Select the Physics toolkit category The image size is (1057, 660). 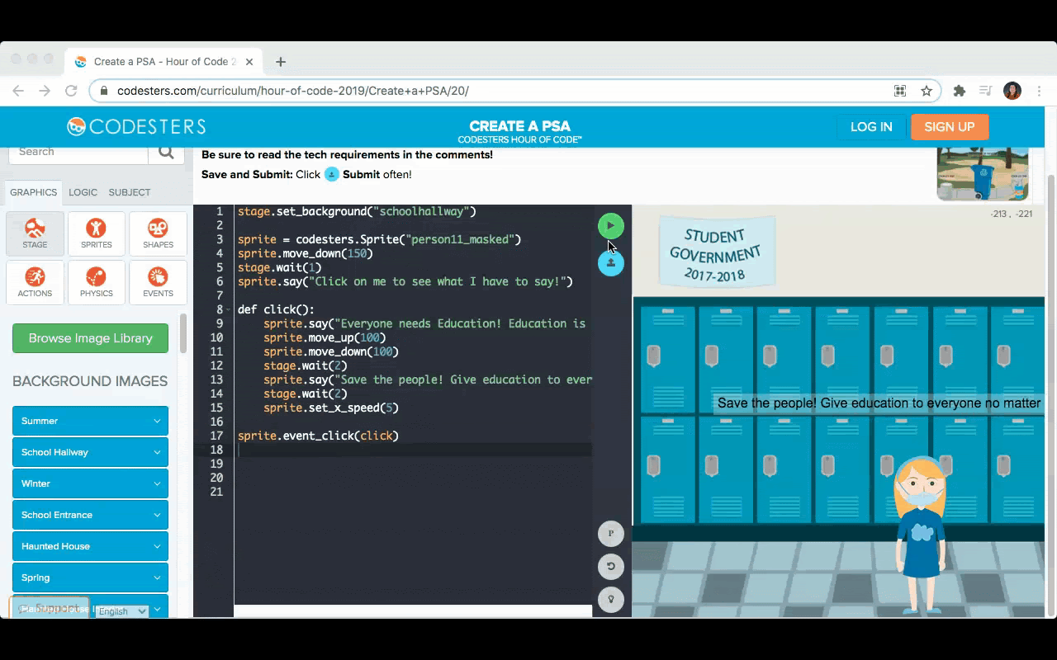click(x=97, y=282)
